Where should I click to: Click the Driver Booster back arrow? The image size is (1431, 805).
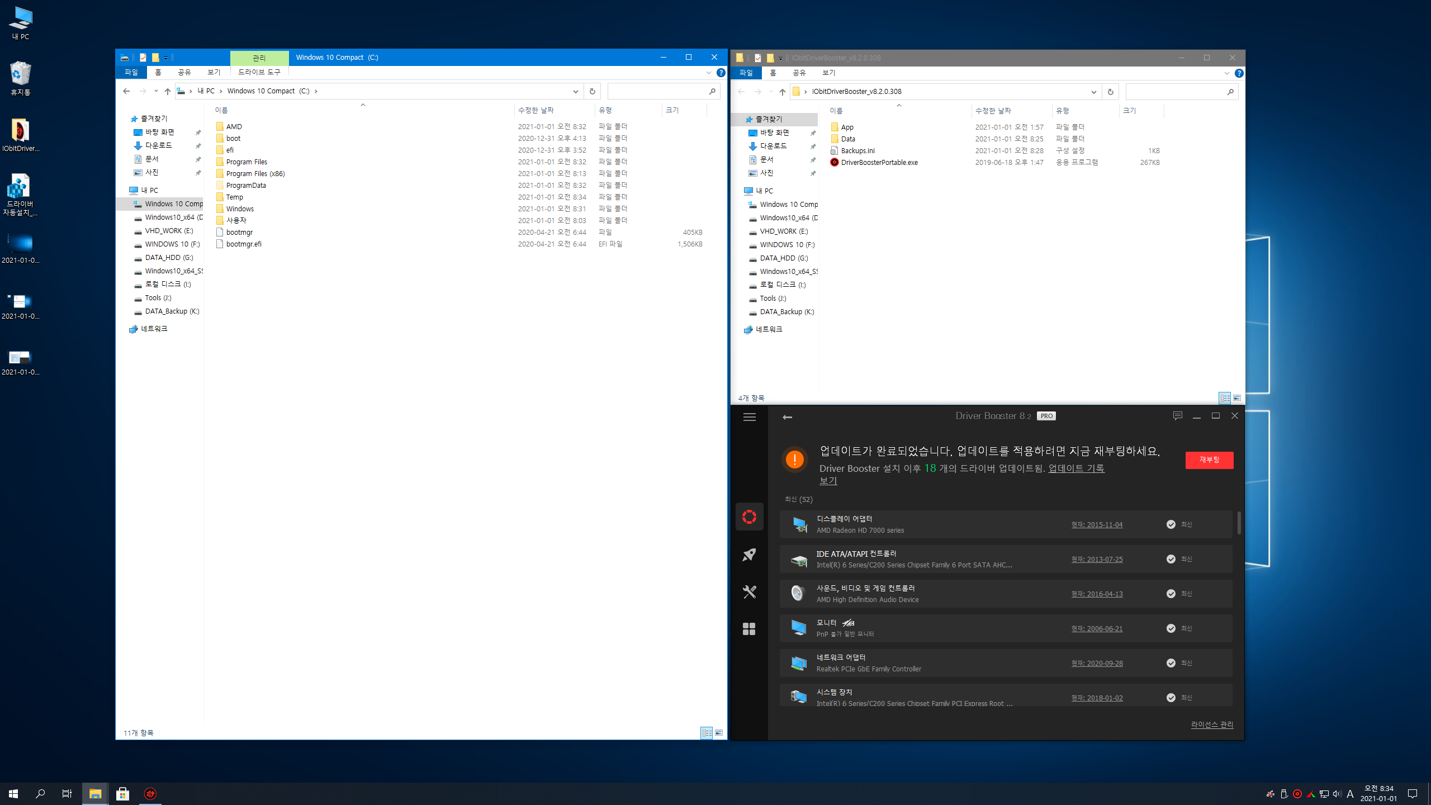click(x=787, y=417)
